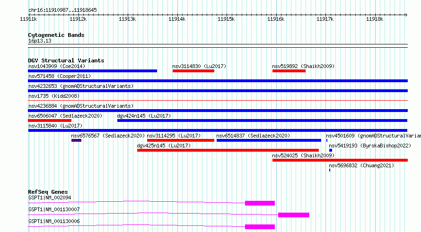Click the 11918k ruler tick label

coord(375,19)
